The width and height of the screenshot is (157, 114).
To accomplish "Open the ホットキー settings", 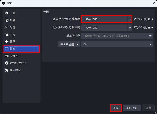I will (21, 56).
